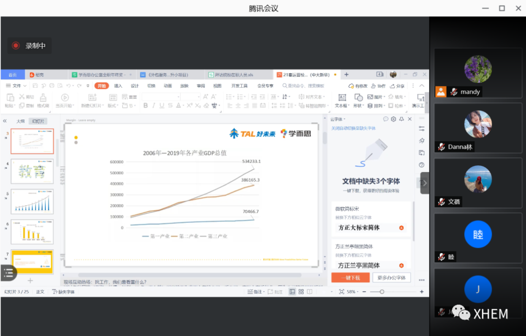Switch to the 大纲 outline tab
Viewport: 526px width, 336px height.
click(20, 121)
